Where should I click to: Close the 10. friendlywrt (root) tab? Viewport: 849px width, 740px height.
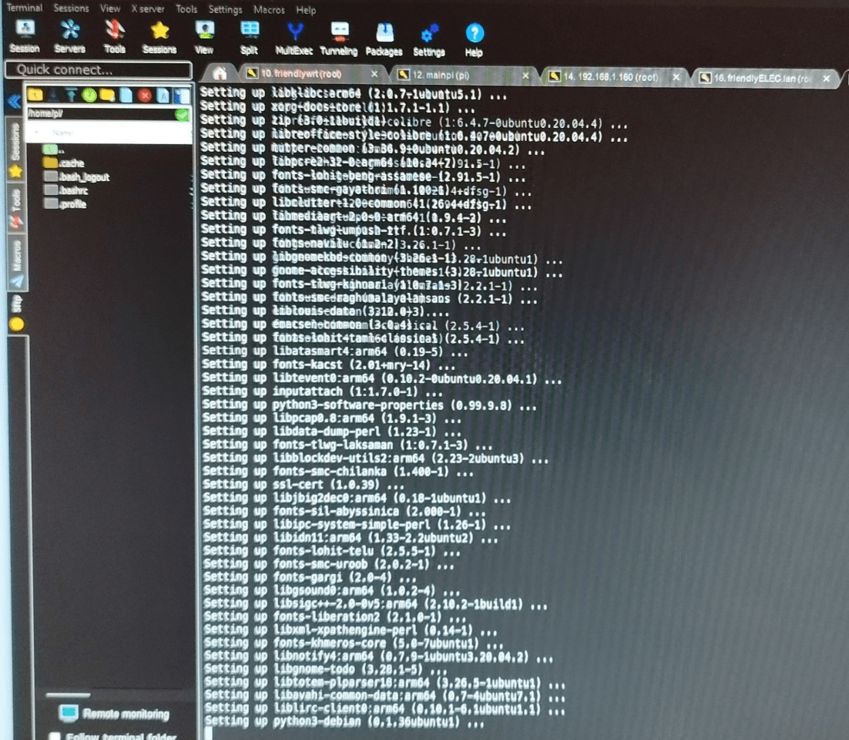click(374, 75)
